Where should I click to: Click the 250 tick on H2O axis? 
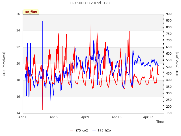(169, 100)
